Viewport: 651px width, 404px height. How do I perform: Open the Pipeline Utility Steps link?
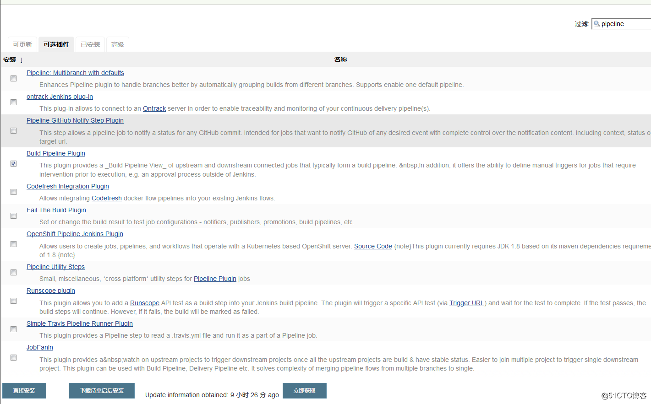(55, 267)
